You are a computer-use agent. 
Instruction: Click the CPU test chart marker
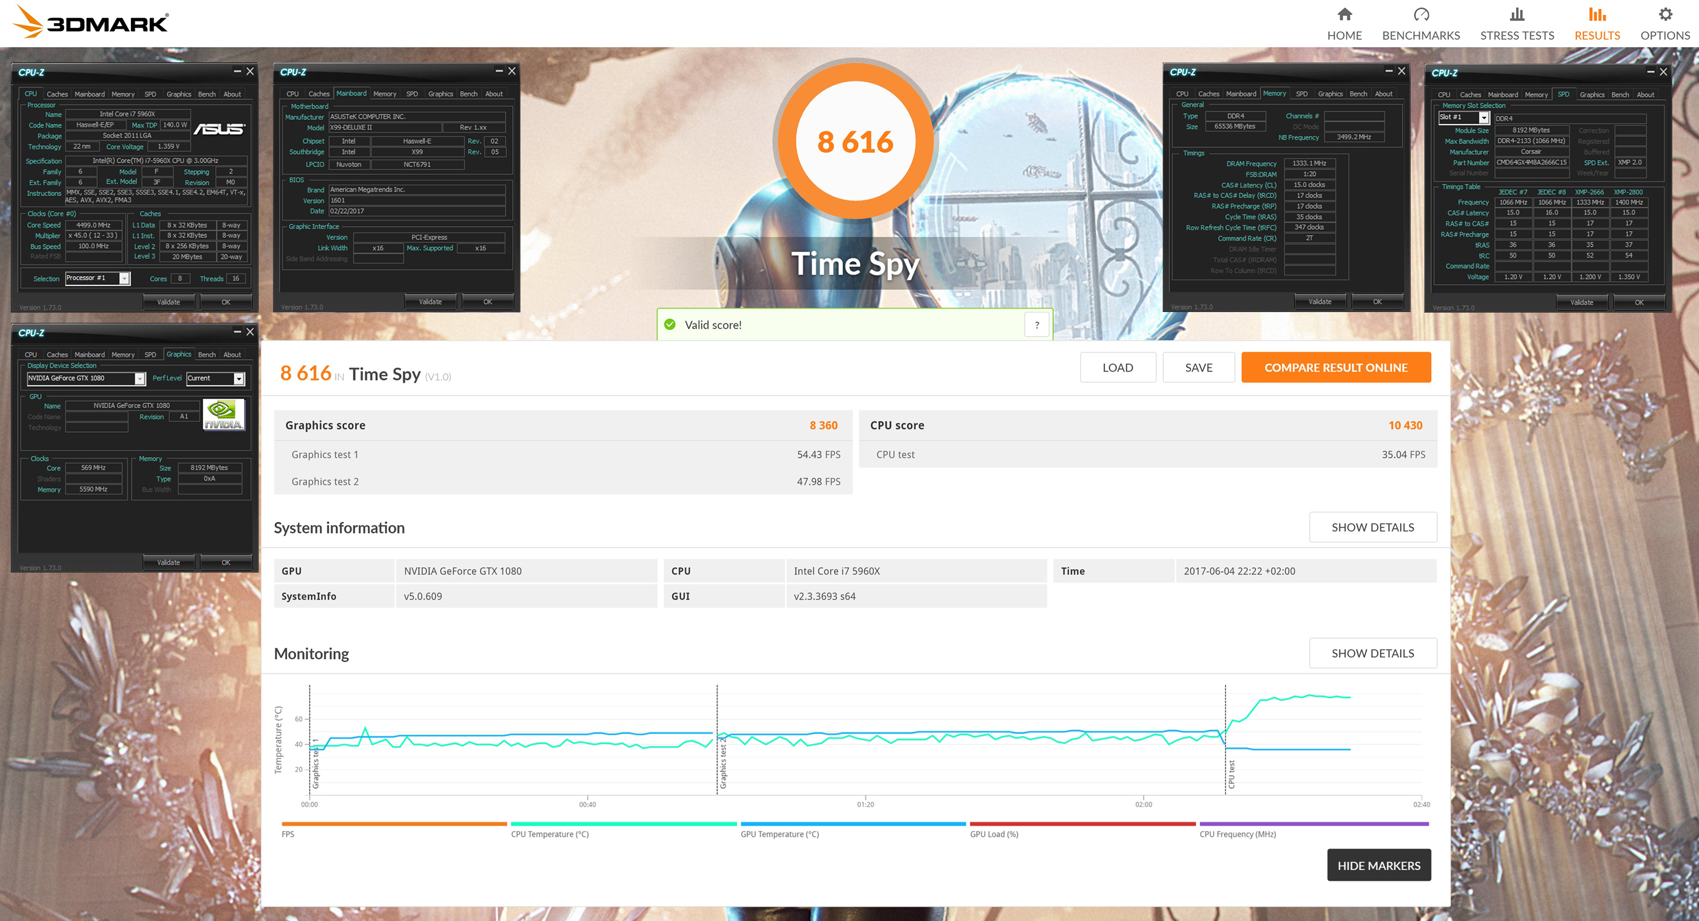1231,774
